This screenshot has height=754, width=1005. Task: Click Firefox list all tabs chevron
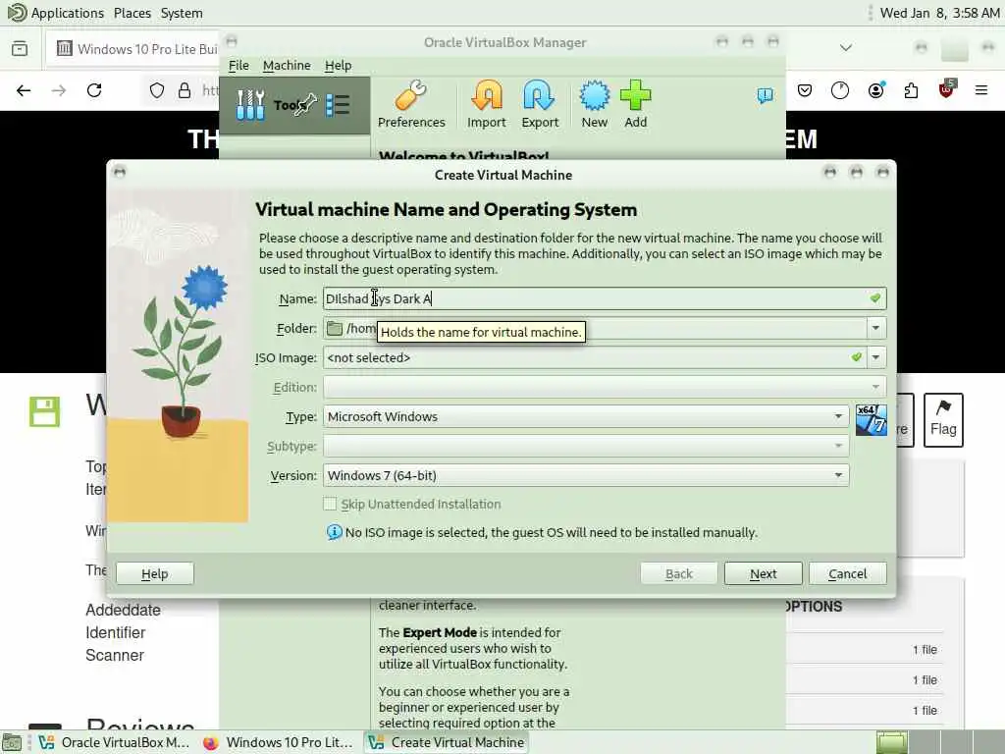click(x=846, y=48)
